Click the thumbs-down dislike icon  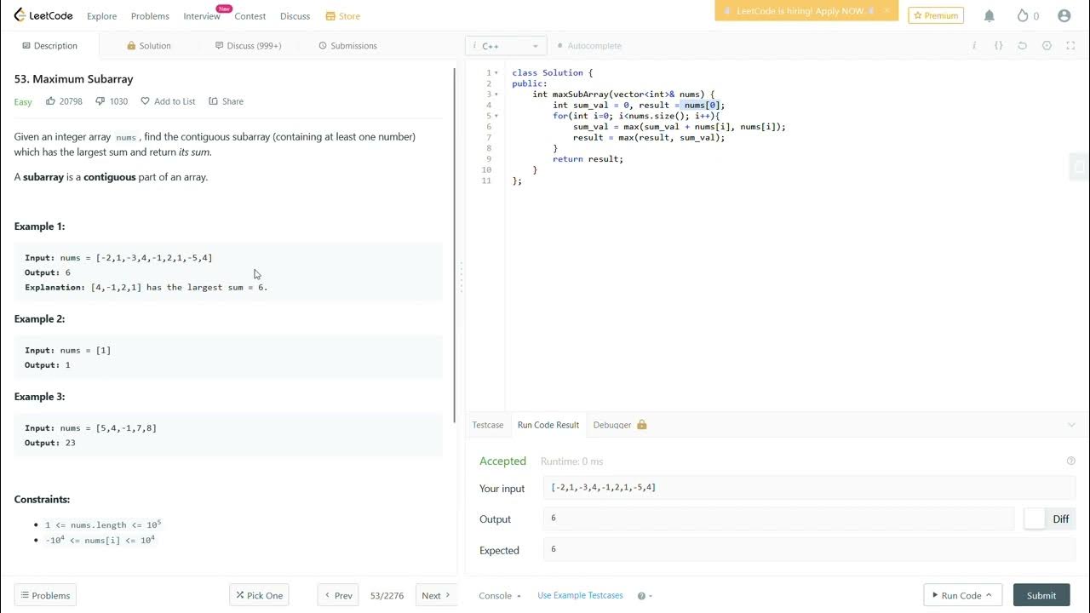(x=100, y=101)
